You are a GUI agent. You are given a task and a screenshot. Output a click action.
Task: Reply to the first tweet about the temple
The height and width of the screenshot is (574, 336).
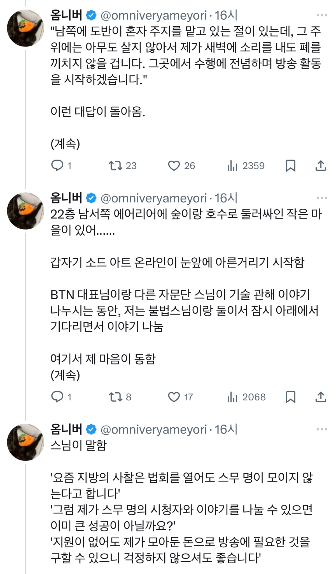click(57, 165)
